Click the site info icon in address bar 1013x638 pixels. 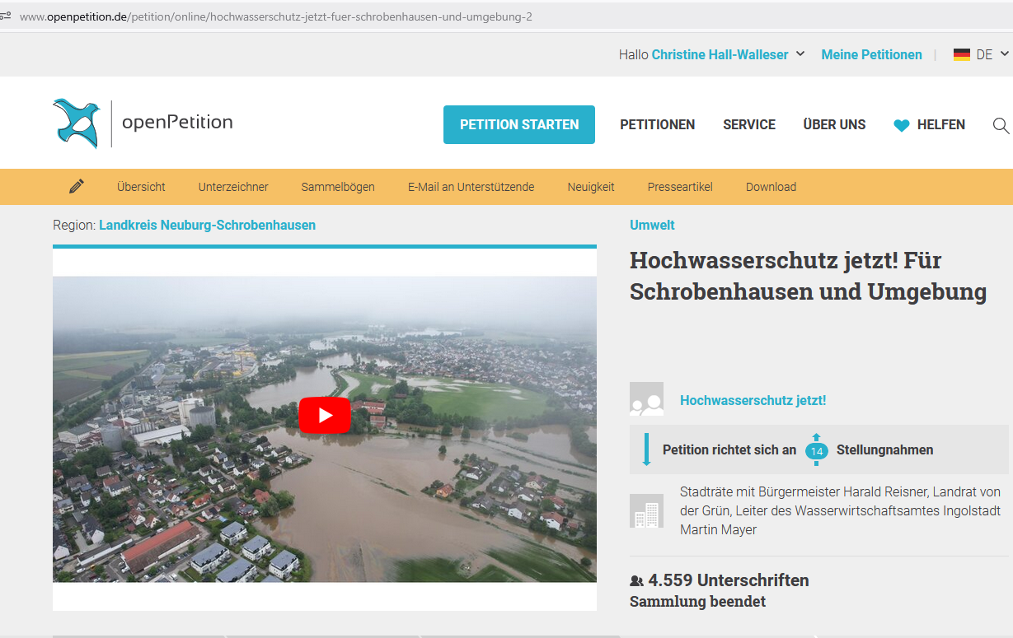point(6,16)
